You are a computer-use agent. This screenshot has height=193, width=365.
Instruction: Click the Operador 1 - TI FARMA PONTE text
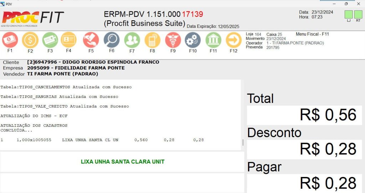click(x=295, y=43)
